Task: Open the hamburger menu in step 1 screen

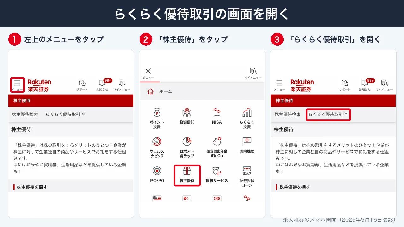Action: coord(17,85)
